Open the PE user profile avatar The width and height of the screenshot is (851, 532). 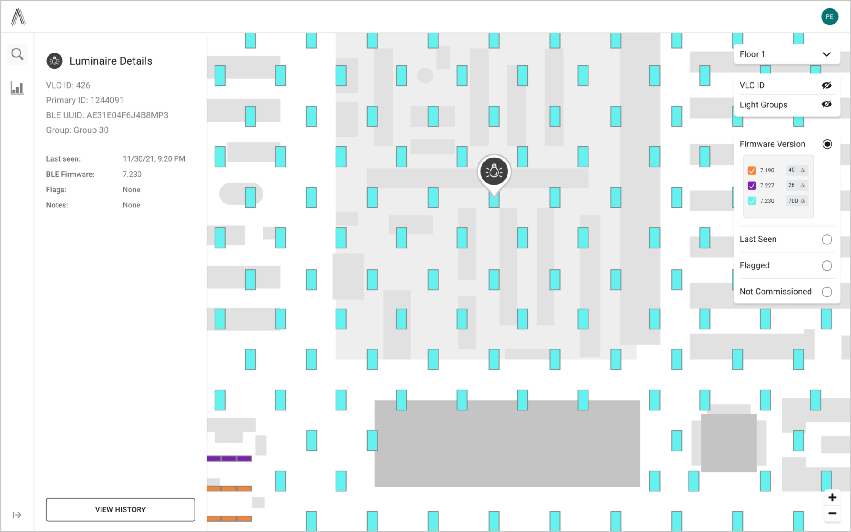[829, 17]
